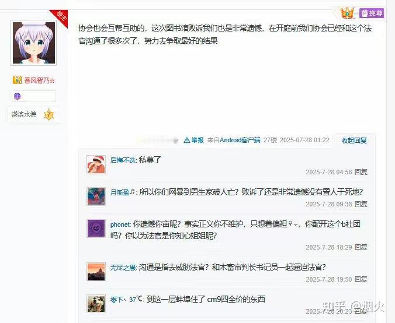Viewport: 395px width, 323px height.
Task: Open the 来自Android客户端 link
Action: click(x=234, y=140)
